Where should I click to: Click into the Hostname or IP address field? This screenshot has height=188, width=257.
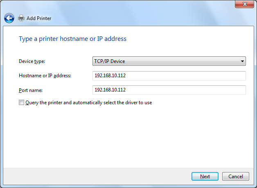[x=169, y=76]
